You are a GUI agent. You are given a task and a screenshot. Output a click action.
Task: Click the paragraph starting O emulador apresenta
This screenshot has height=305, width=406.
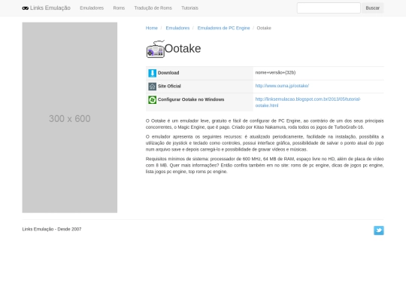pos(265,143)
